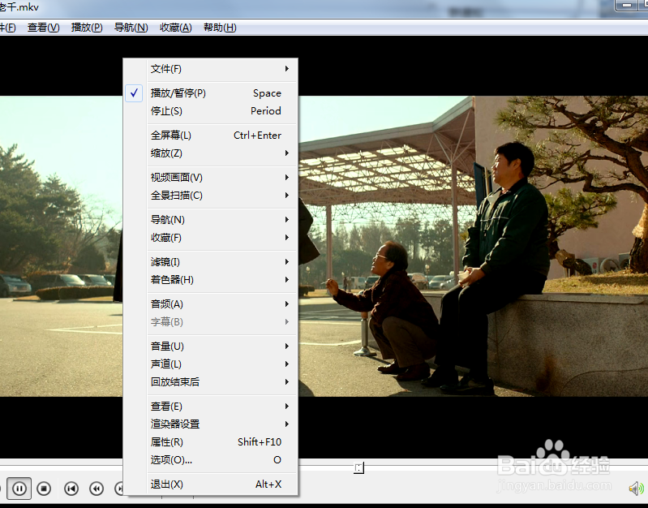This screenshot has height=508, width=648.
Task: Open the 声道(L) submenu
Action: pyautogui.click(x=211, y=364)
